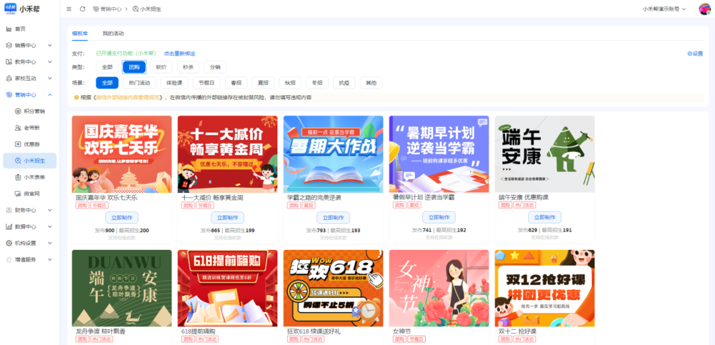The height and width of the screenshot is (345, 715).
Task: Click the 数据中心 sidebar icon
Action: pos(9,227)
